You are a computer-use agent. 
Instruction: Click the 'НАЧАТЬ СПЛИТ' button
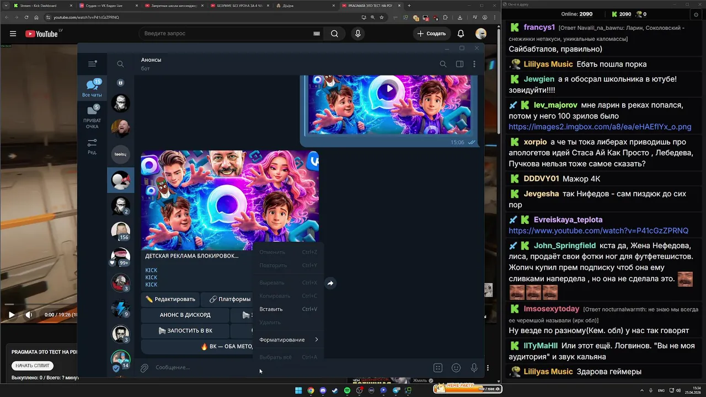pyautogui.click(x=33, y=366)
